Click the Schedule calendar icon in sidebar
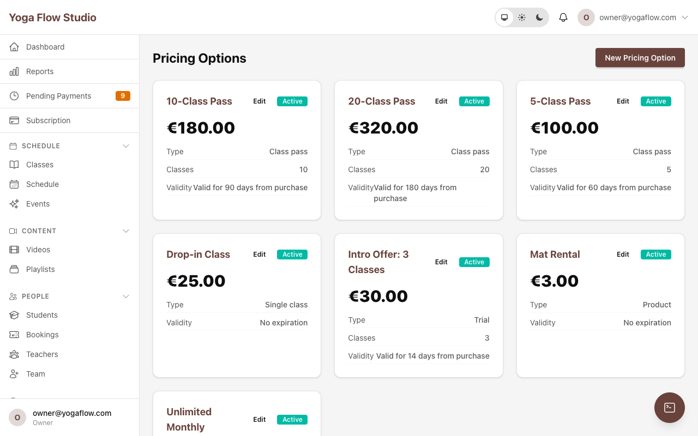This screenshot has height=436, width=698. [14, 184]
